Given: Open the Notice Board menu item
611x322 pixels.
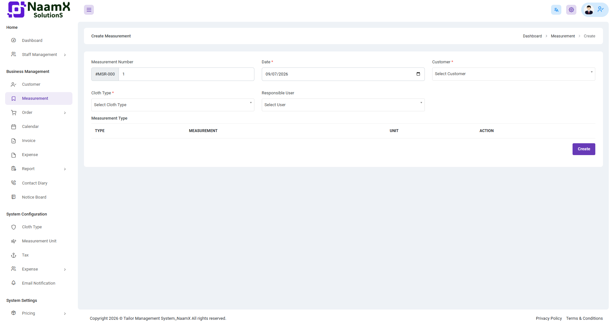Looking at the screenshot, I should coord(39,197).
